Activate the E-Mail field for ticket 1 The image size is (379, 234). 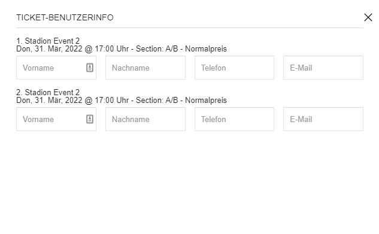(323, 68)
